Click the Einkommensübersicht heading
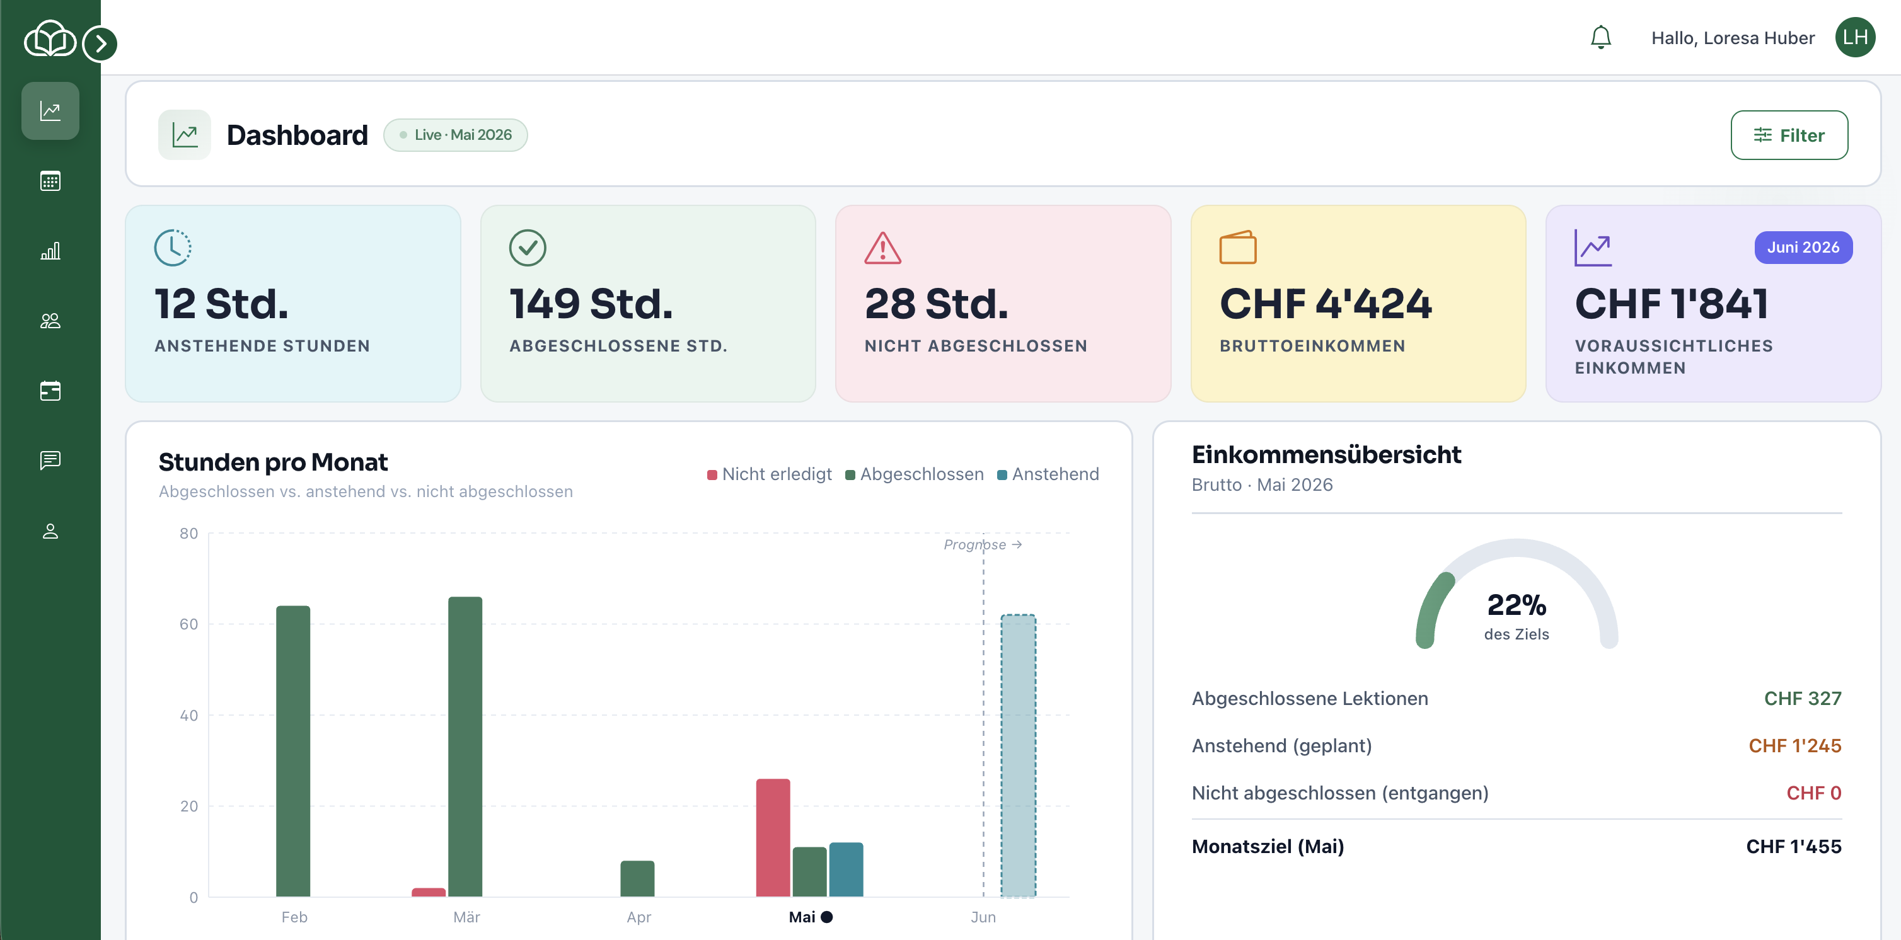 tap(1326, 454)
